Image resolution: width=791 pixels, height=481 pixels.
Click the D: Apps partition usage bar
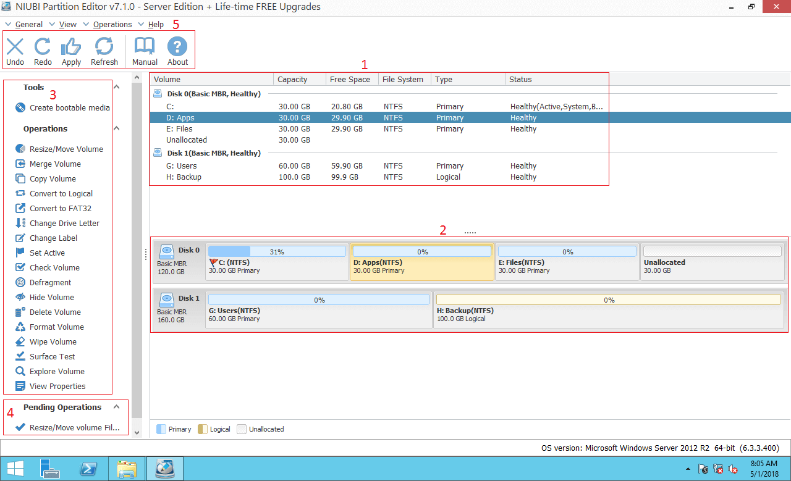421,251
